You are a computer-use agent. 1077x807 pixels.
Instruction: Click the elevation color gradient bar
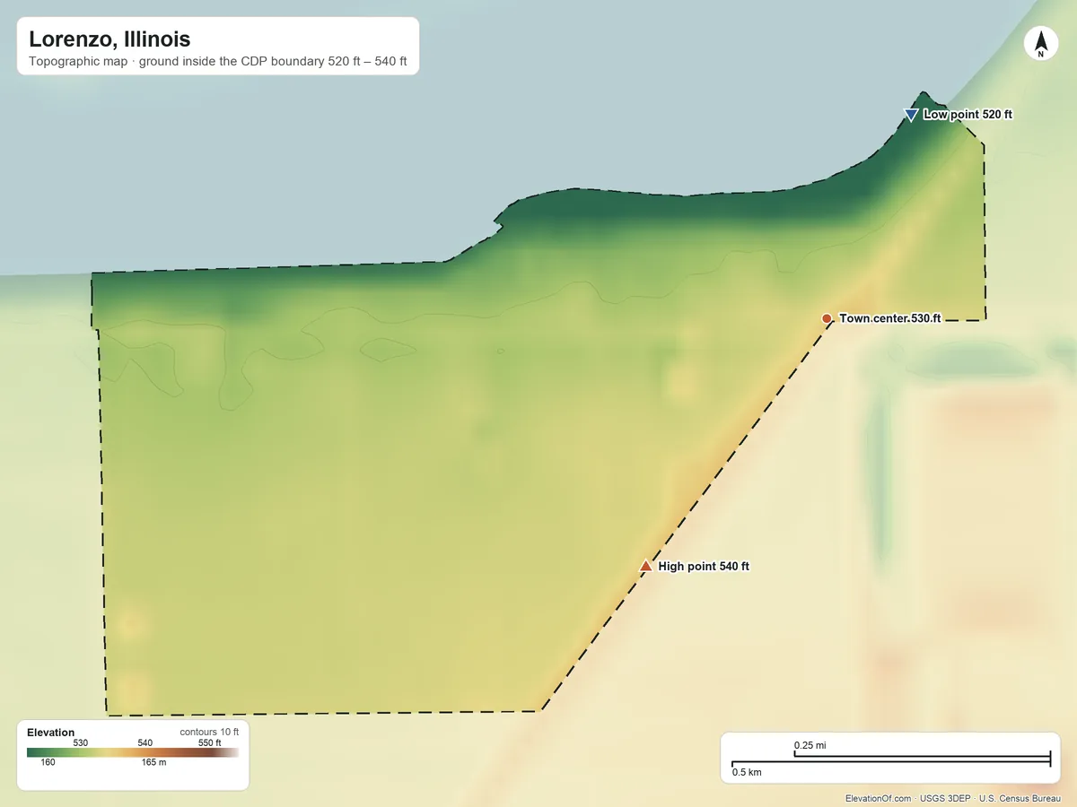coord(133,753)
